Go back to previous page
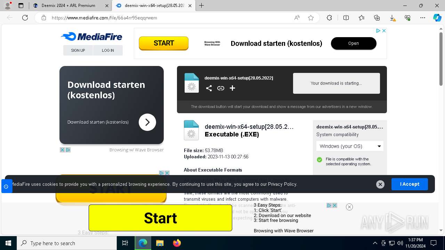 coord(10,18)
